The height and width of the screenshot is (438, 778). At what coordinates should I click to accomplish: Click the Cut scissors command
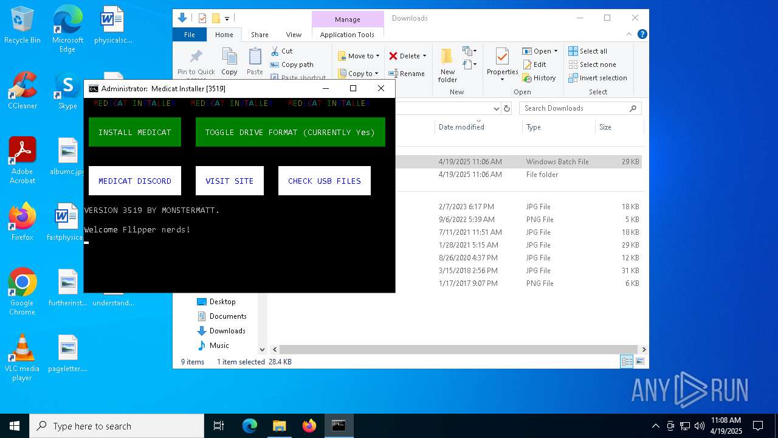tap(282, 51)
